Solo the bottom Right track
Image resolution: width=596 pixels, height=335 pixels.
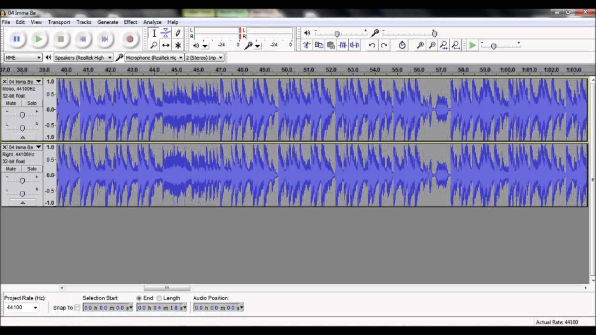point(32,169)
